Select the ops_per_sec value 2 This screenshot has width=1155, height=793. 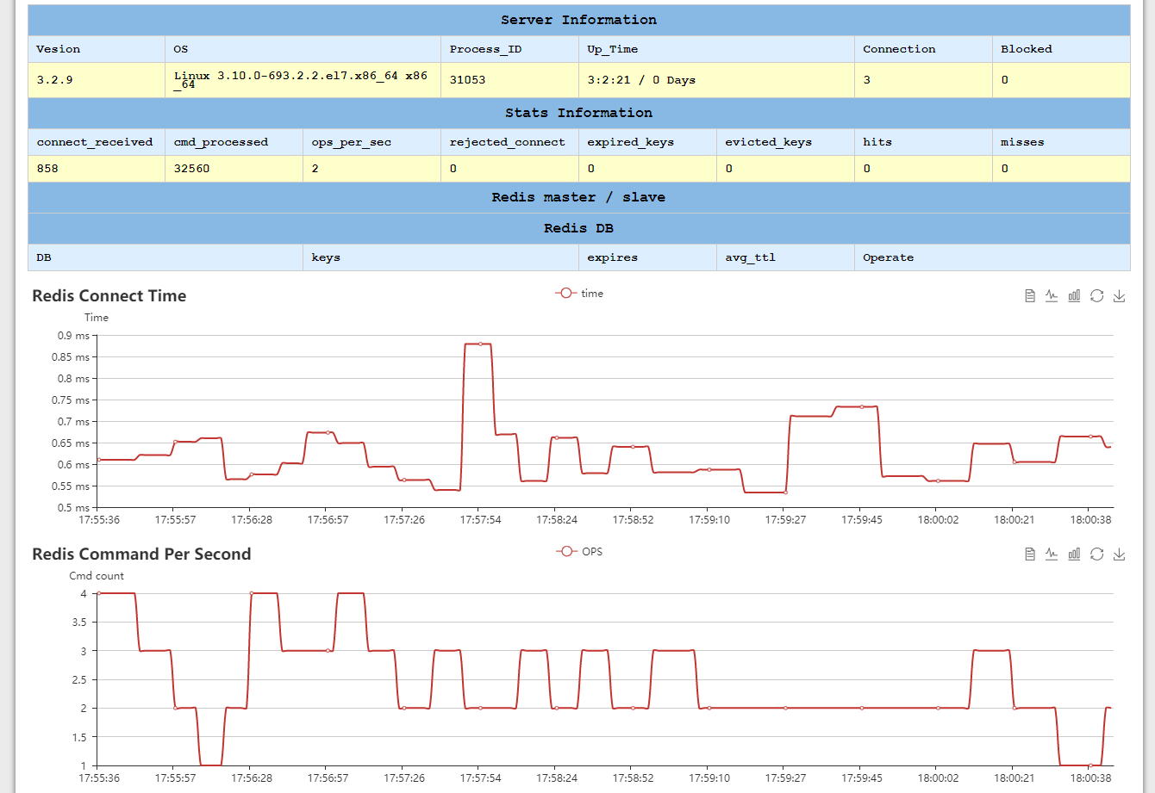[371, 169]
